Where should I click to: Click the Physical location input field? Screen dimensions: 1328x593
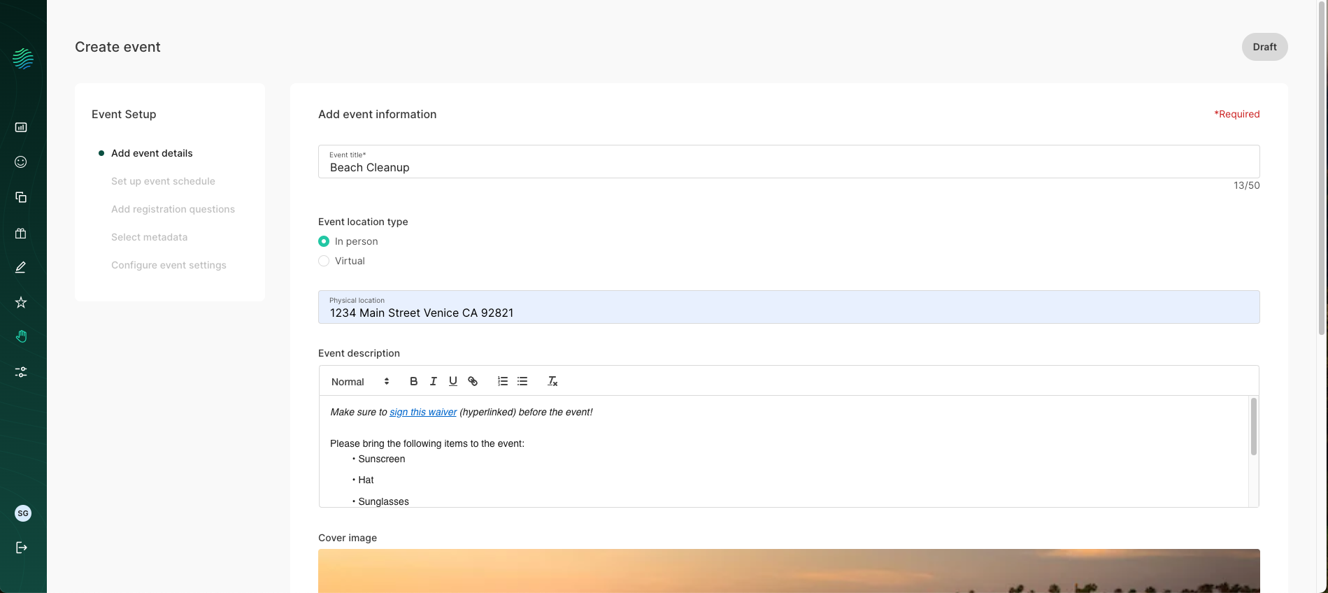(x=789, y=307)
